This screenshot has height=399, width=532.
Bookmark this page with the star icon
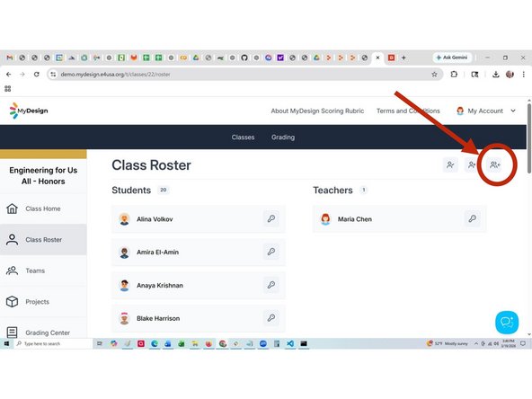coord(434,75)
